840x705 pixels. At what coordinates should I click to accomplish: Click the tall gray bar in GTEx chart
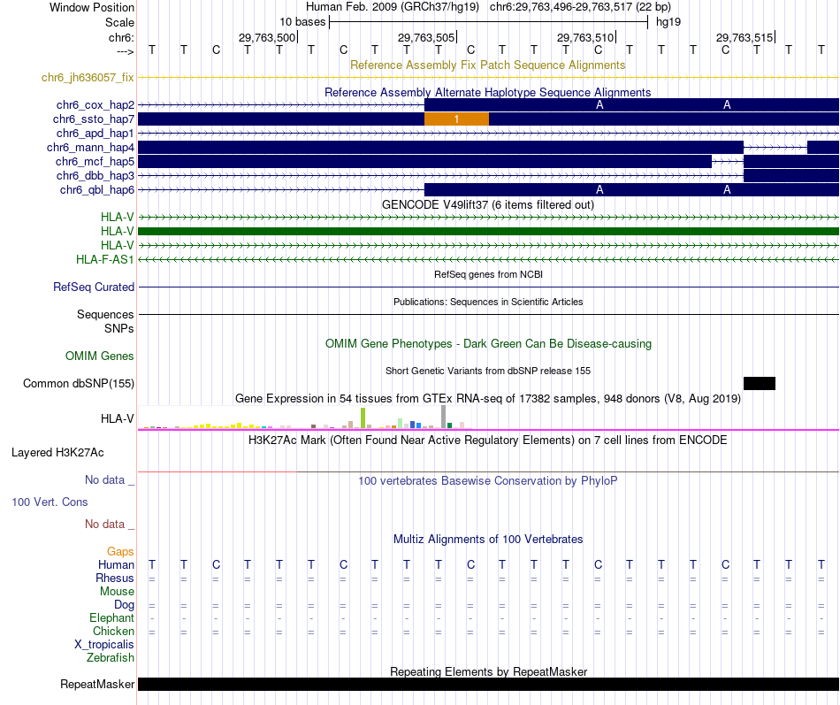(x=444, y=418)
